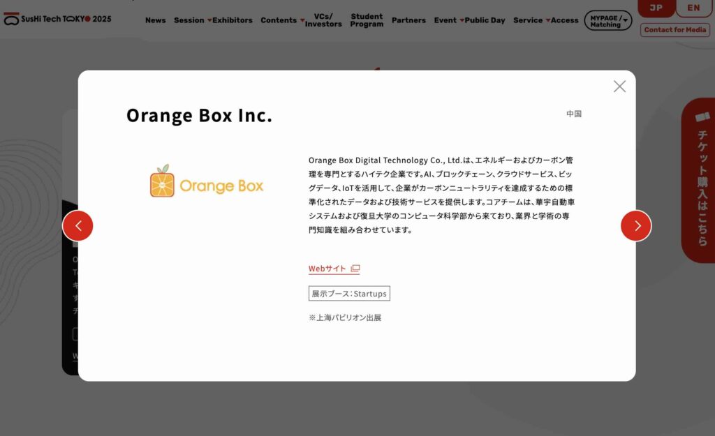
Task: Open the Webサイト link
Action: coord(334,269)
